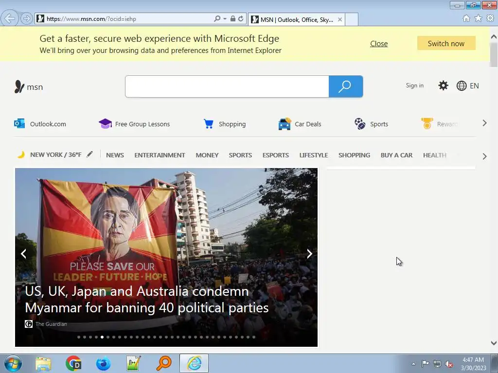The image size is (498, 373).
Task: Open network tray icon
Action: (437, 364)
